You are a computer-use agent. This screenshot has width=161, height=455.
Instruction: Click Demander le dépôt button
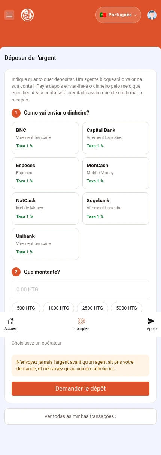pyautogui.click(x=80, y=389)
